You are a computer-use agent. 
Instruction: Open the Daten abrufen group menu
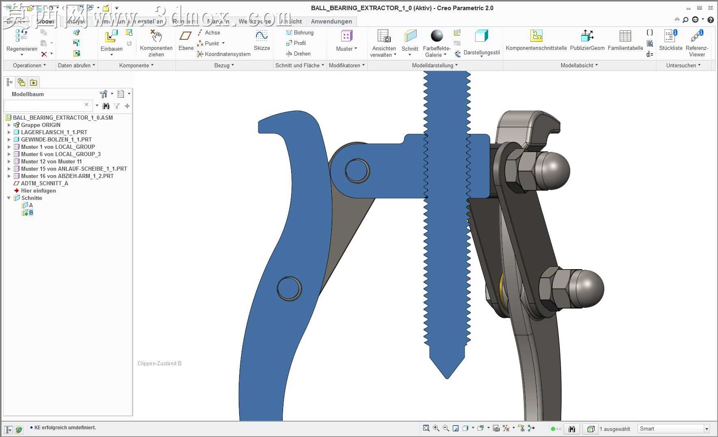click(x=76, y=65)
